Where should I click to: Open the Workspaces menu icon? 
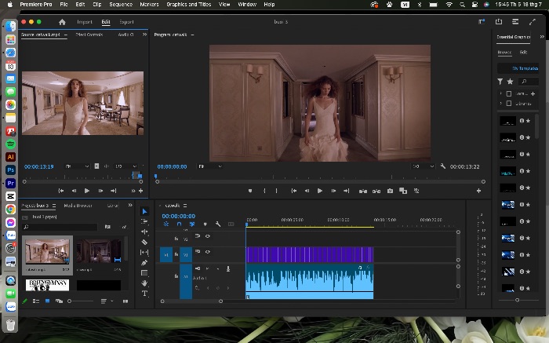[515, 22]
